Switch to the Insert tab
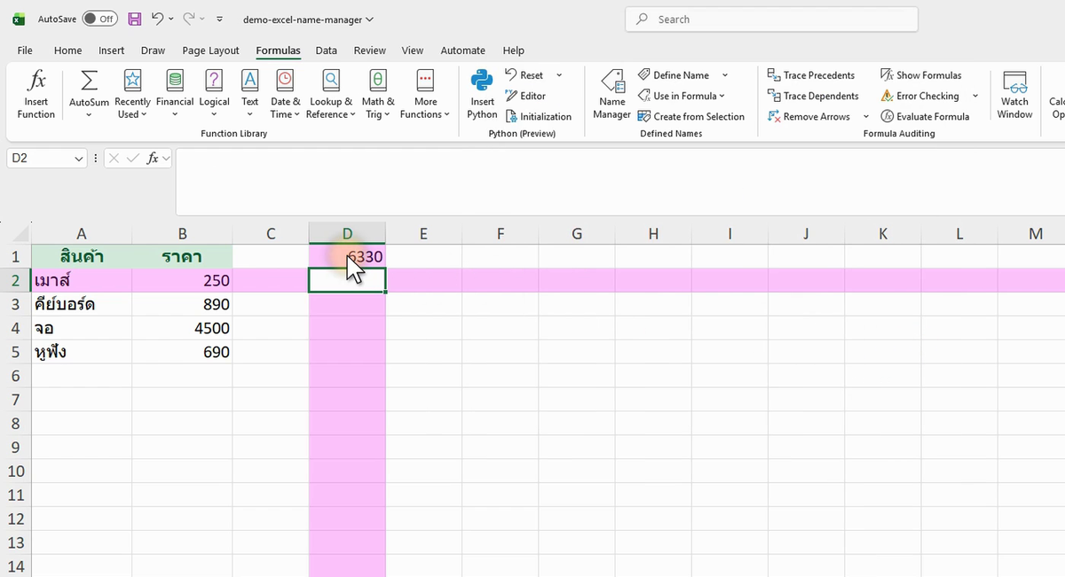 112,51
